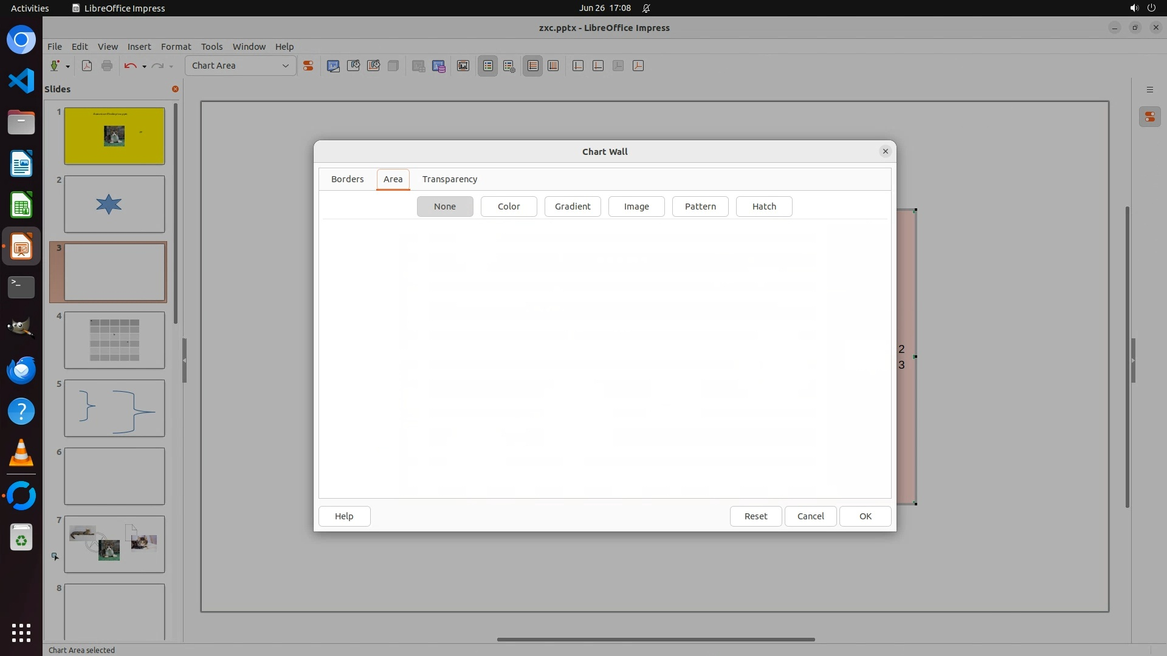Select slide 4 thumbnail with table
The height and width of the screenshot is (656, 1167).
pos(114,340)
